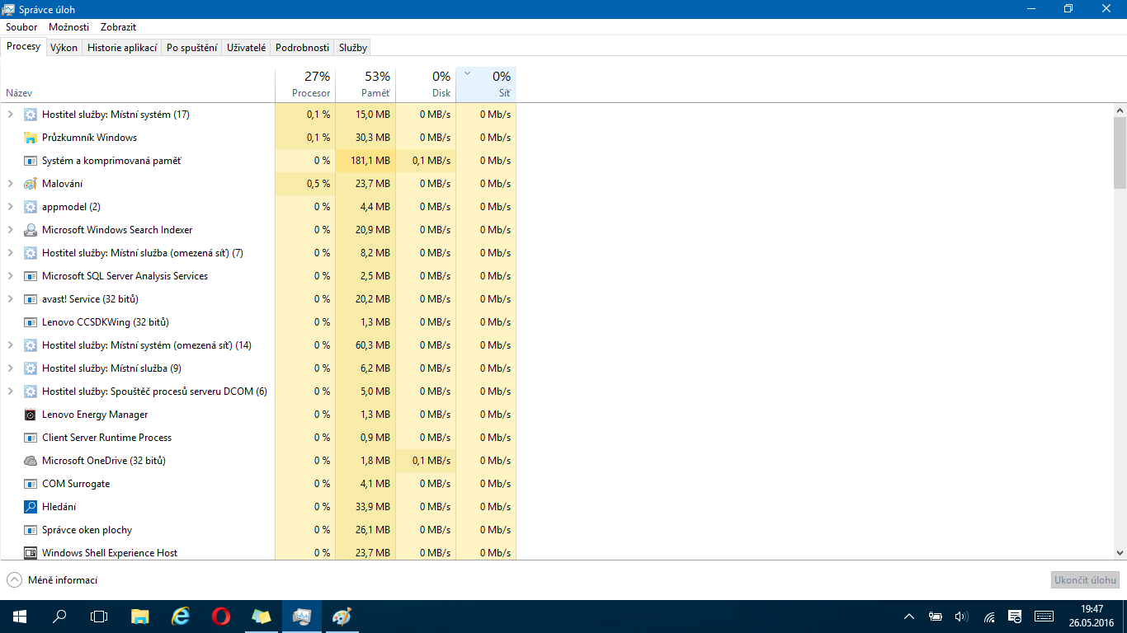Expand Microsoft SQL Server Analysis Services row
Screen dimensions: 1127x633
(11, 276)
